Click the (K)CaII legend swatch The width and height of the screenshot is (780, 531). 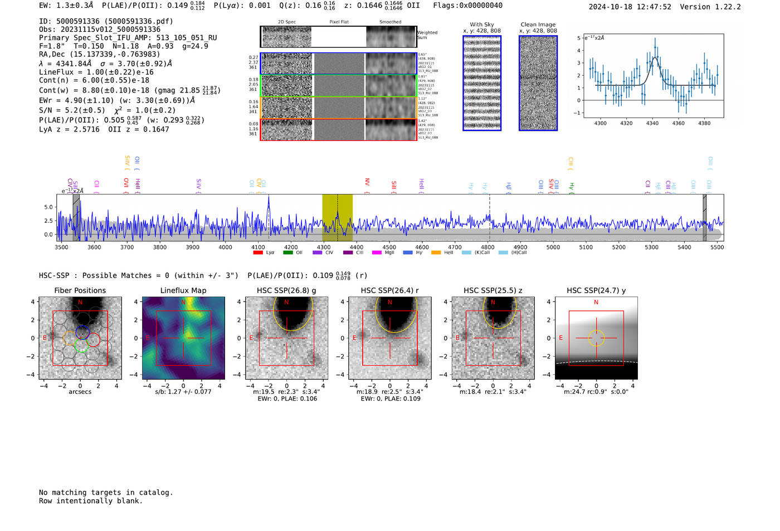point(467,252)
